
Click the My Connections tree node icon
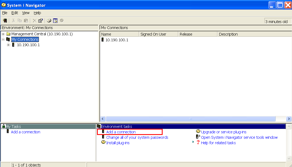[x=8, y=39]
